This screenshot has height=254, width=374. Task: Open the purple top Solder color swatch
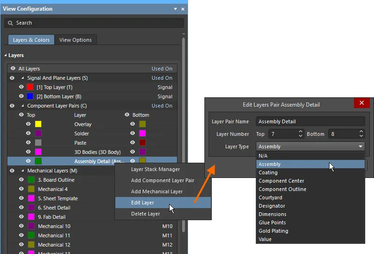point(38,133)
